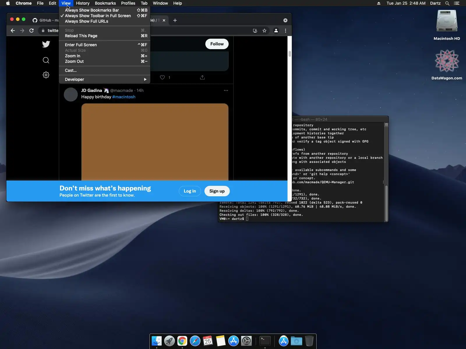Click JD Gadina's avatar picture

[x=71, y=95]
